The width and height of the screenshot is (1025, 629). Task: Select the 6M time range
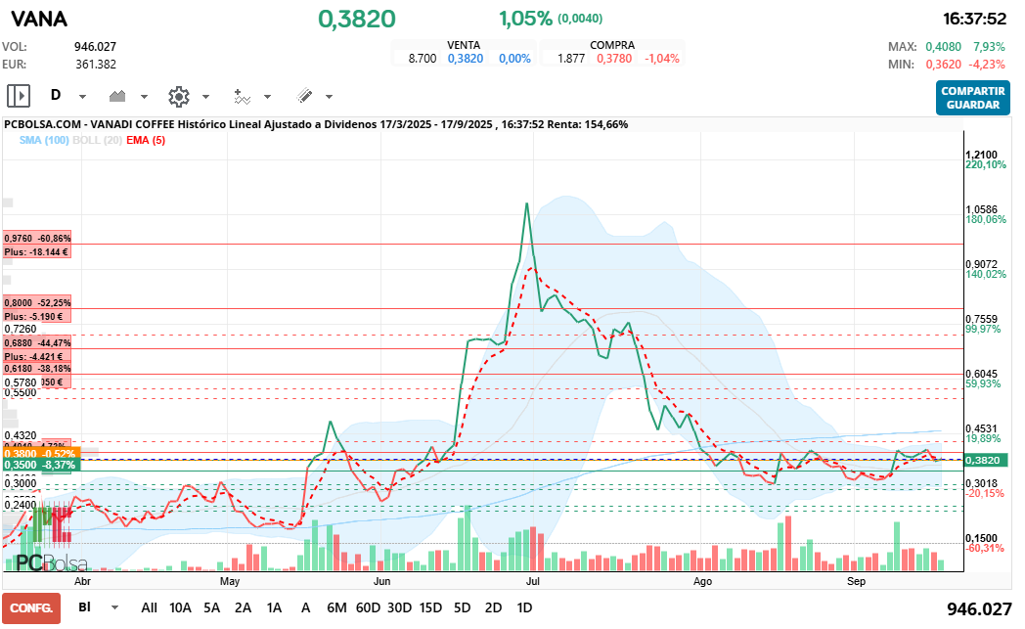click(336, 607)
